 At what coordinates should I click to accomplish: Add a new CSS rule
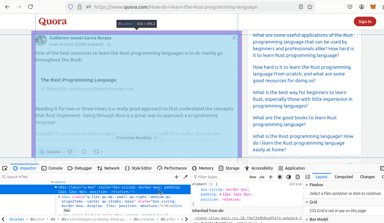[271, 177]
